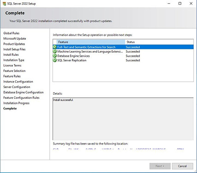Select the SQL Server Replication row
Viewport: 197px width, 173px height.
pyautogui.click(x=123, y=60)
